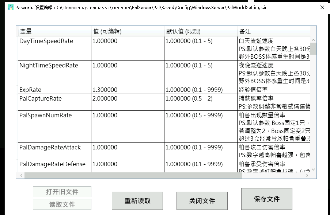Edit the NightTimeSpeedRate value cell
The image size is (330, 215).
(x=128, y=73)
